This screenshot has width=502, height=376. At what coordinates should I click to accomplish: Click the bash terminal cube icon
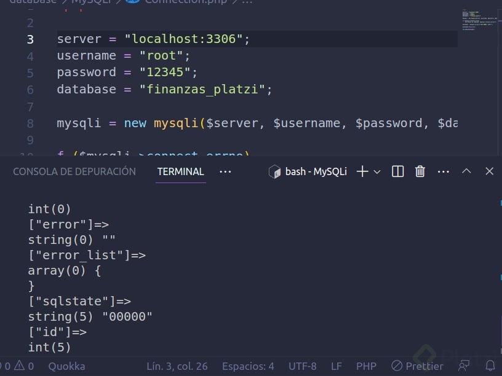(x=274, y=171)
